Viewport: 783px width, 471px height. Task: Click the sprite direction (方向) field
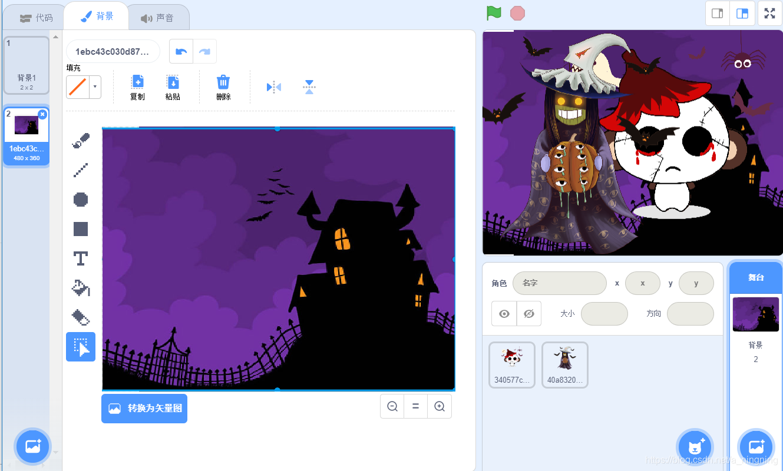(691, 314)
